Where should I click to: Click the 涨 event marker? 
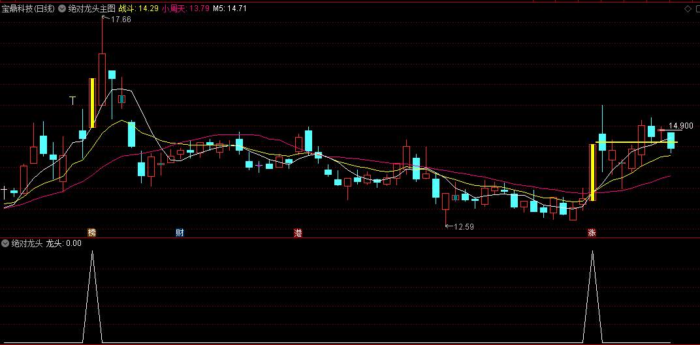(x=592, y=233)
